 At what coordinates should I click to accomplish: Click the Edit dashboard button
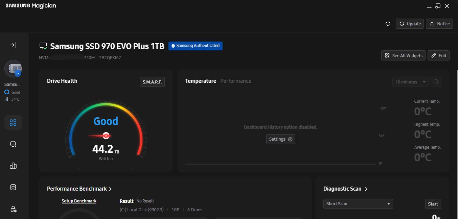click(x=439, y=55)
